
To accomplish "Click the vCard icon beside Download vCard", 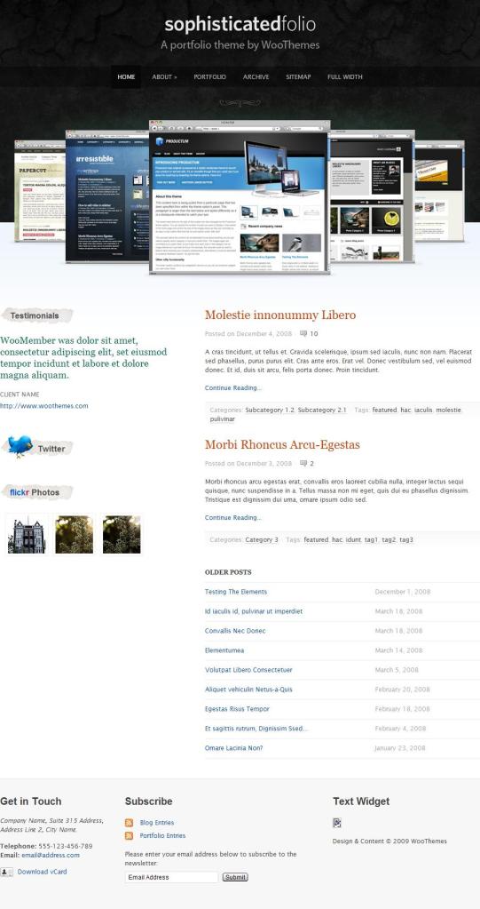I will pyautogui.click(x=7, y=872).
